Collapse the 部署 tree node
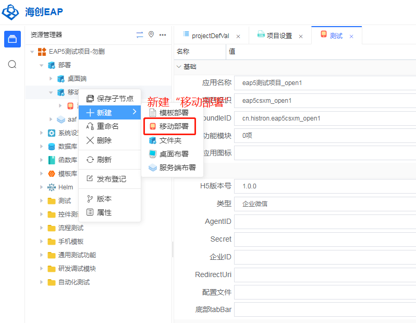Viewport: 416px width, 323px height. coord(42,65)
